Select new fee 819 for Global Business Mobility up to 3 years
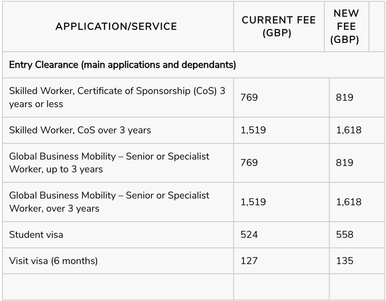Screen dimensions: 386x301 pyautogui.click(x=345, y=163)
